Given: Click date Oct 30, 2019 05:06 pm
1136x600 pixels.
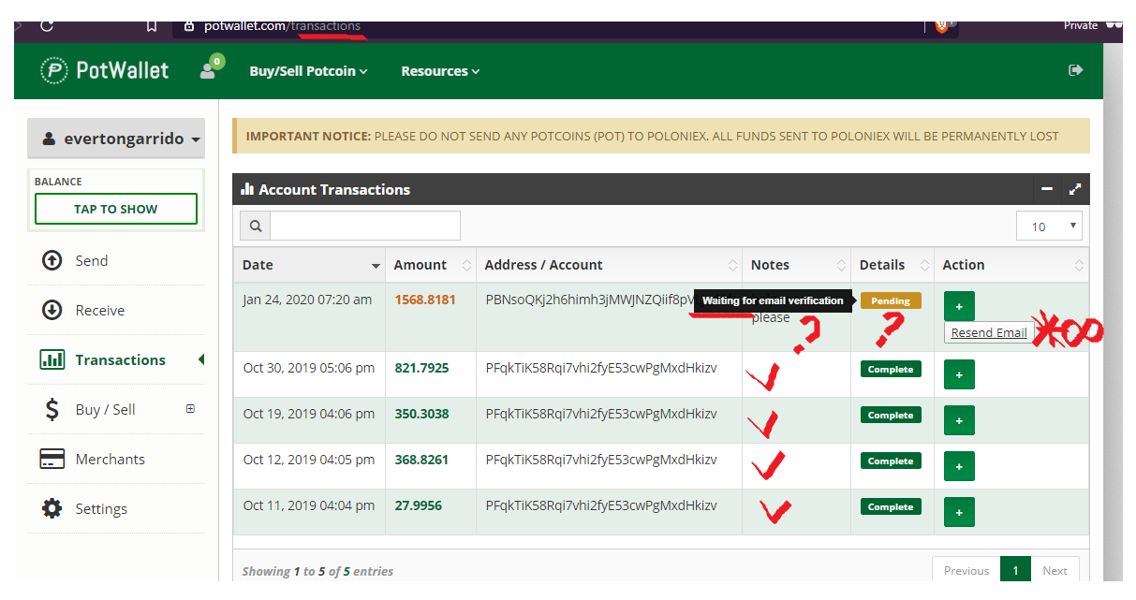Looking at the screenshot, I should pos(308,368).
